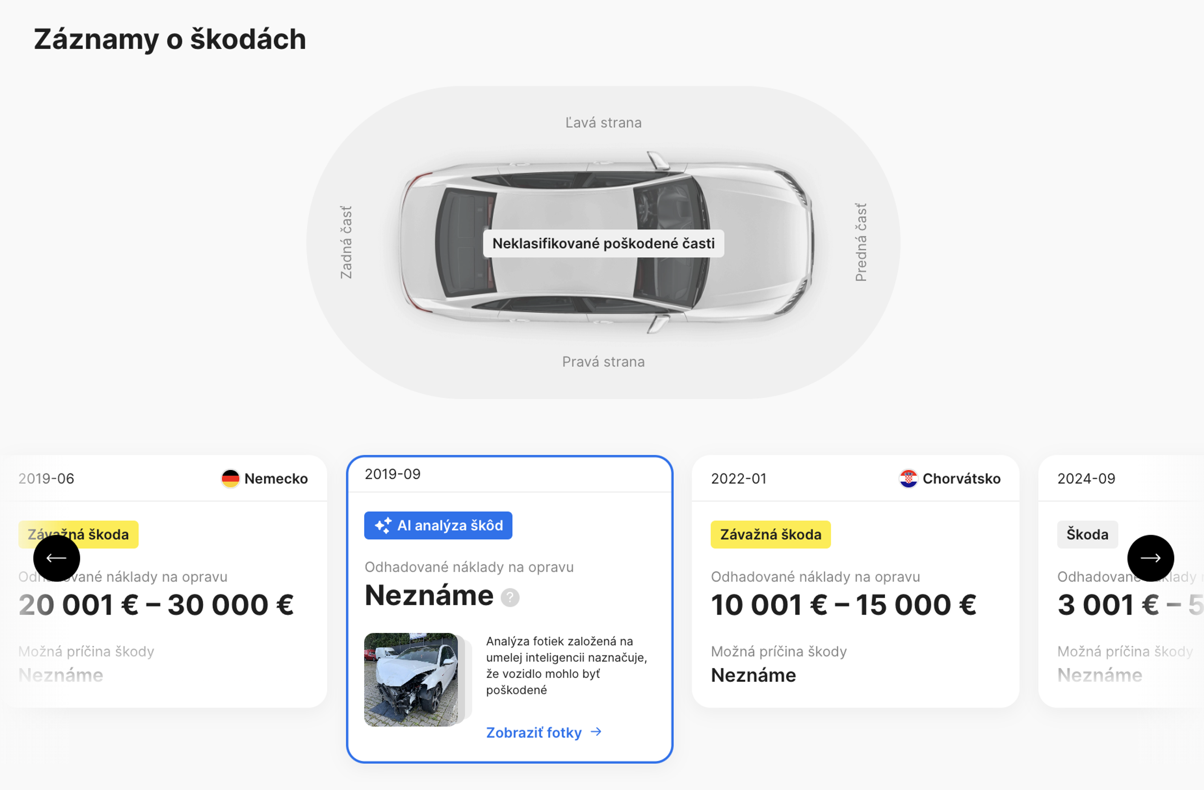This screenshot has height=790, width=1204.
Task: Open the AI analýza škôd badge
Action: coord(438,526)
